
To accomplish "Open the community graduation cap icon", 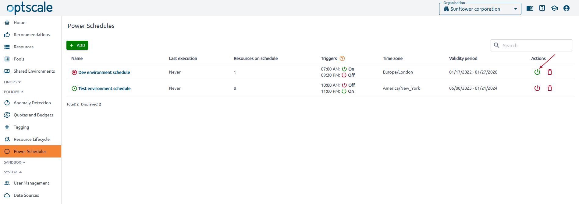I will click(554, 9).
